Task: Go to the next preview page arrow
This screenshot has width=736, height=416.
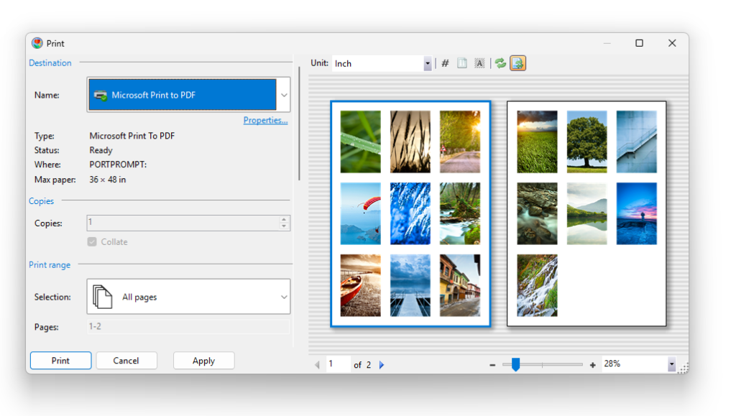Action: click(x=381, y=364)
